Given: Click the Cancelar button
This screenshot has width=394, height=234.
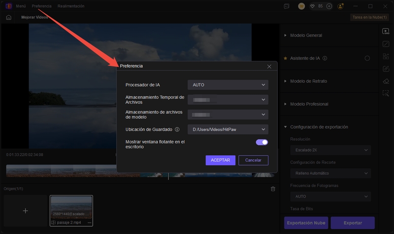Looking at the screenshot, I should (253, 160).
